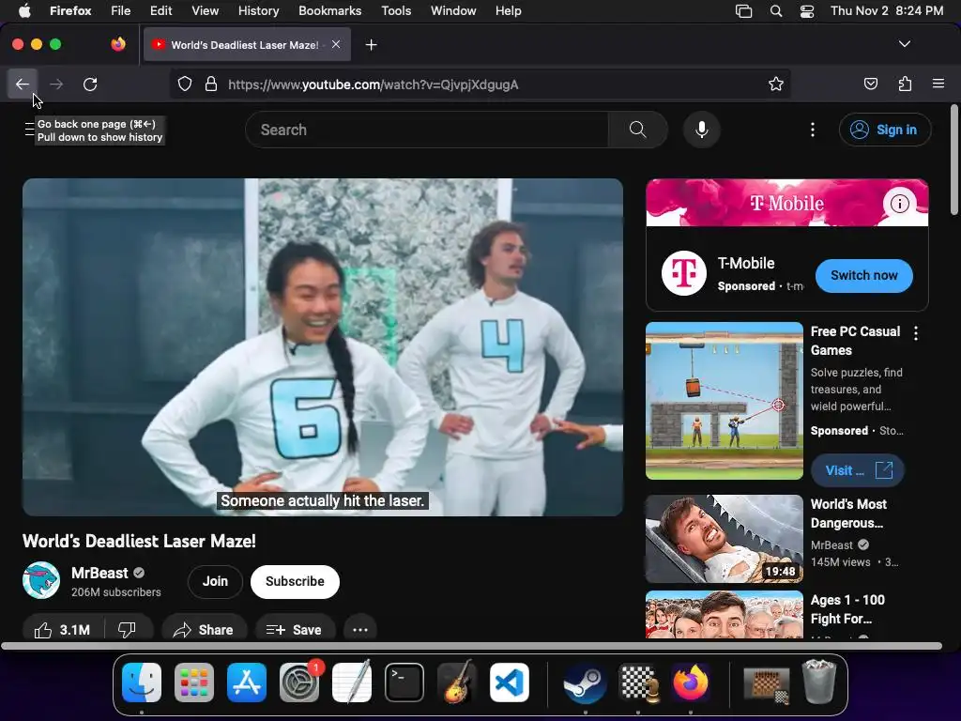The width and height of the screenshot is (961, 721).
Task: Click inside the YouTube Search field
Action: point(427,130)
